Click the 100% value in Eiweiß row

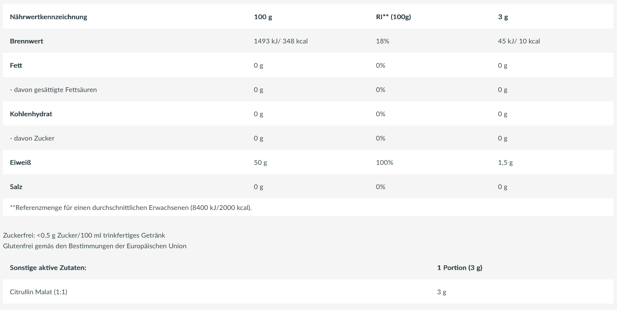385,163
